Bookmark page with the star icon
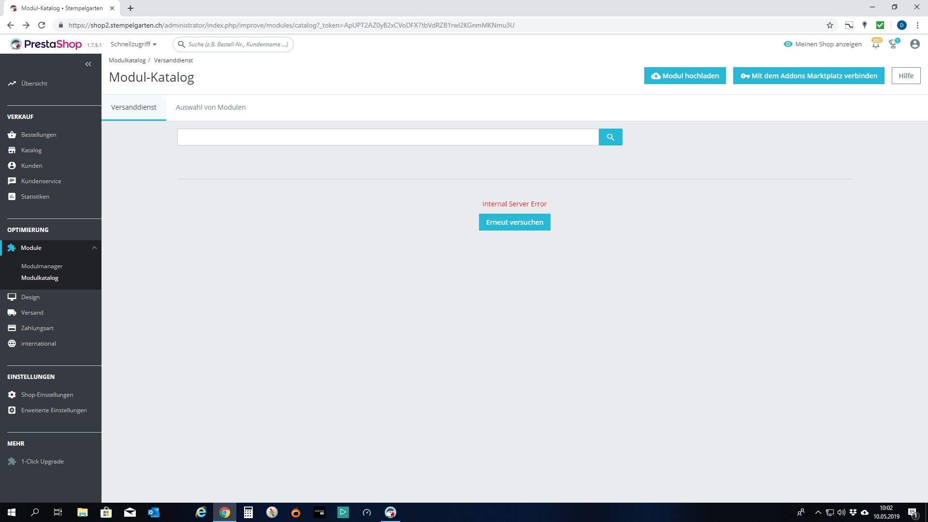This screenshot has width=928, height=522. (830, 25)
